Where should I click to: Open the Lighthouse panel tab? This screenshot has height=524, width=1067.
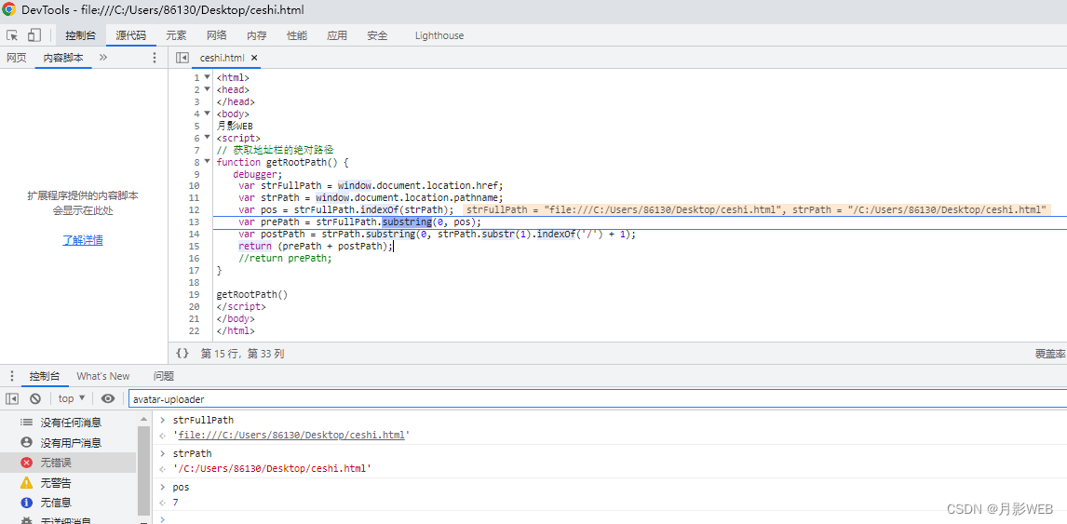[x=439, y=35]
